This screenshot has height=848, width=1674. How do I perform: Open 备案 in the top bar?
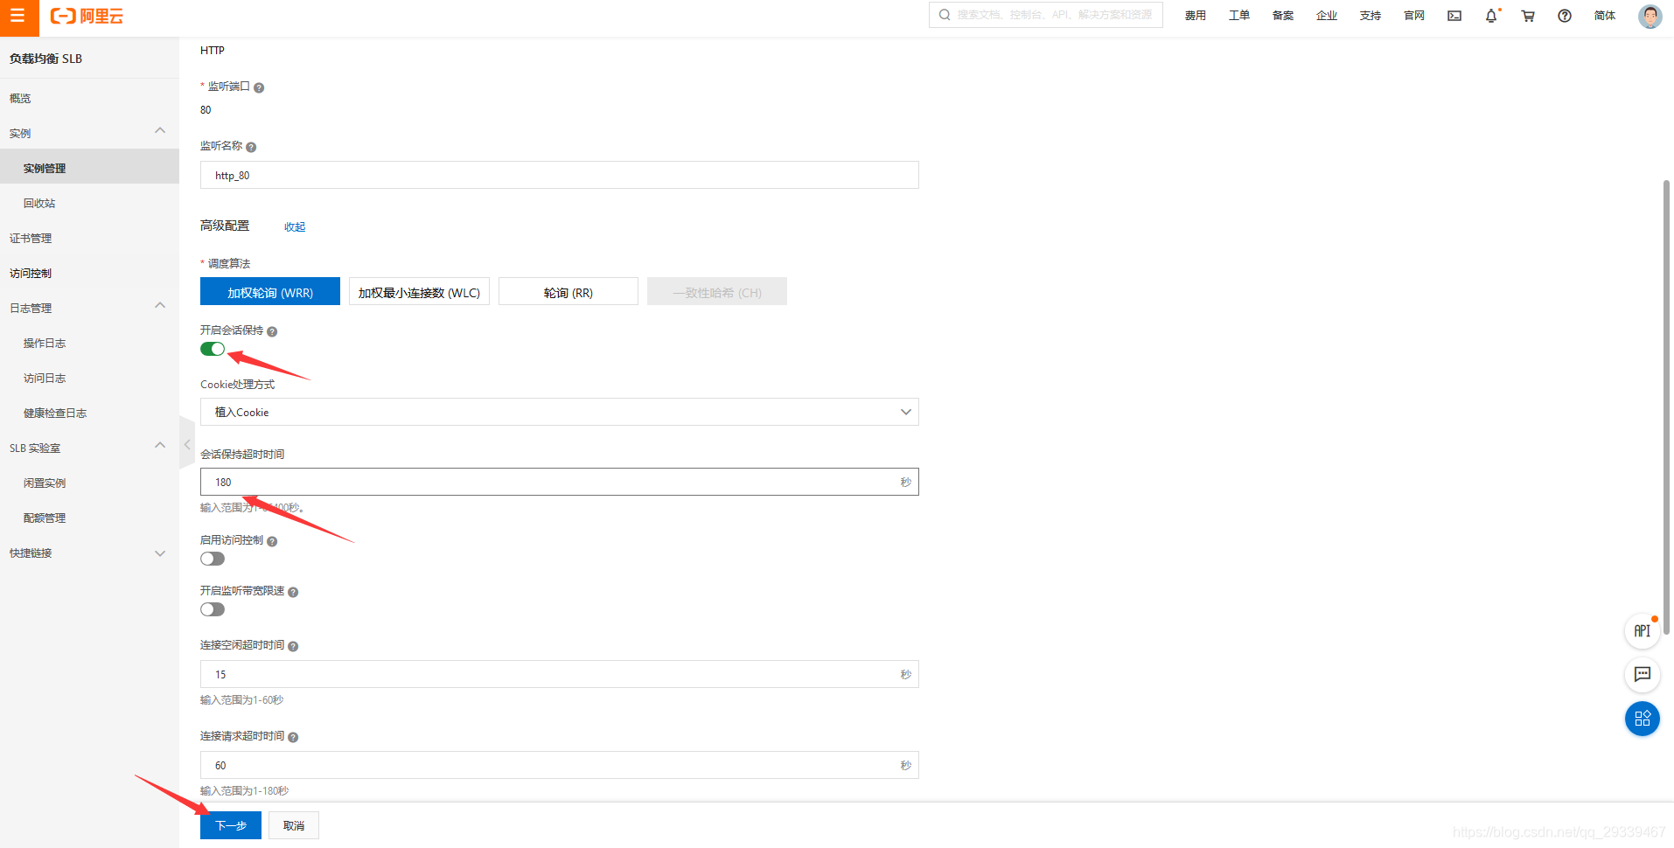1283,16
